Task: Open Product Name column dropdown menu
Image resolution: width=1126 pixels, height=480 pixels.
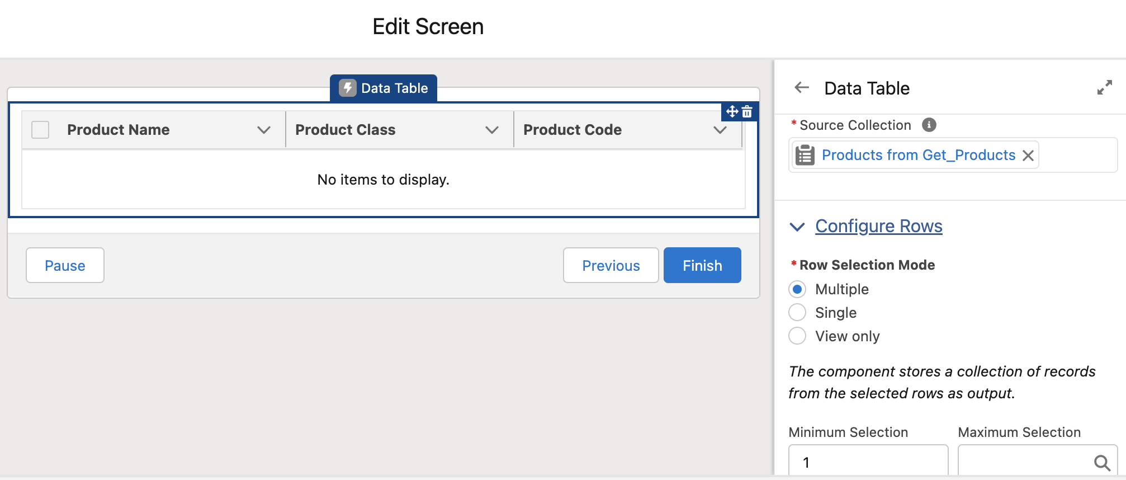Action: click(x=264, y=130)
